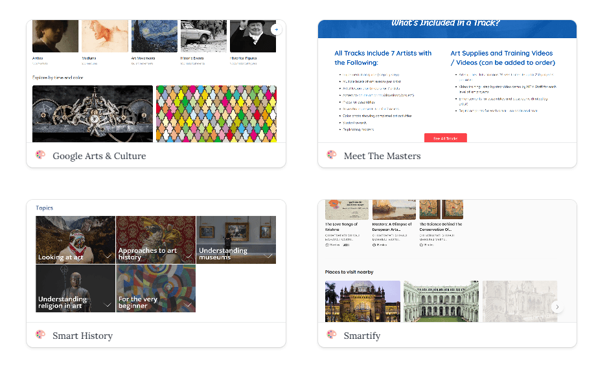Click the next arrow in Places to visit nearby
The width and height of the screenshot is (596, 366).
pos(557,307)
